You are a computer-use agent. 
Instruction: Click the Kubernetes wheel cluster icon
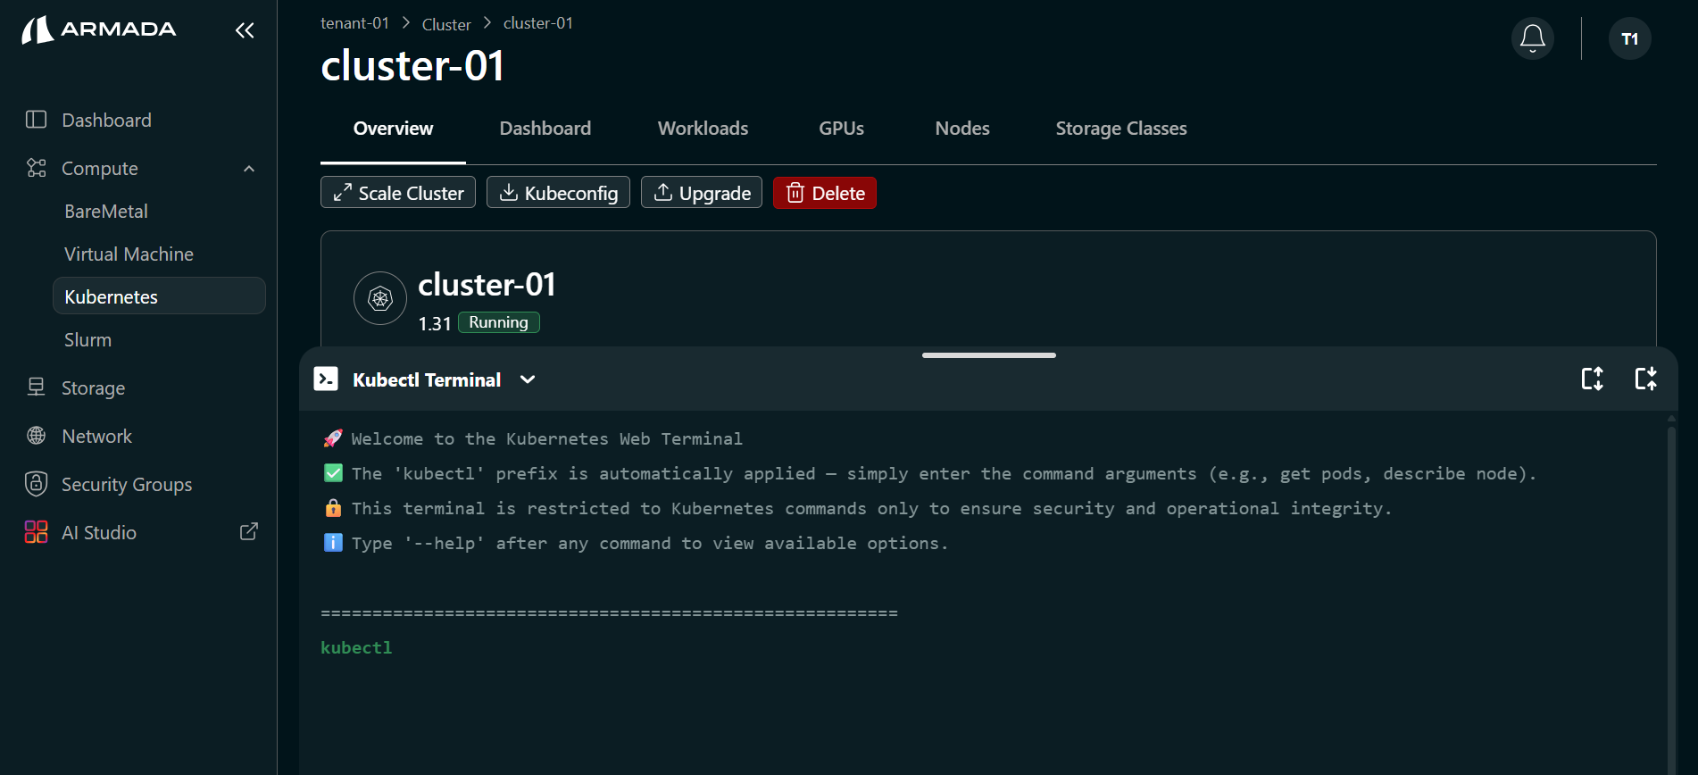(x=380, y=298)
